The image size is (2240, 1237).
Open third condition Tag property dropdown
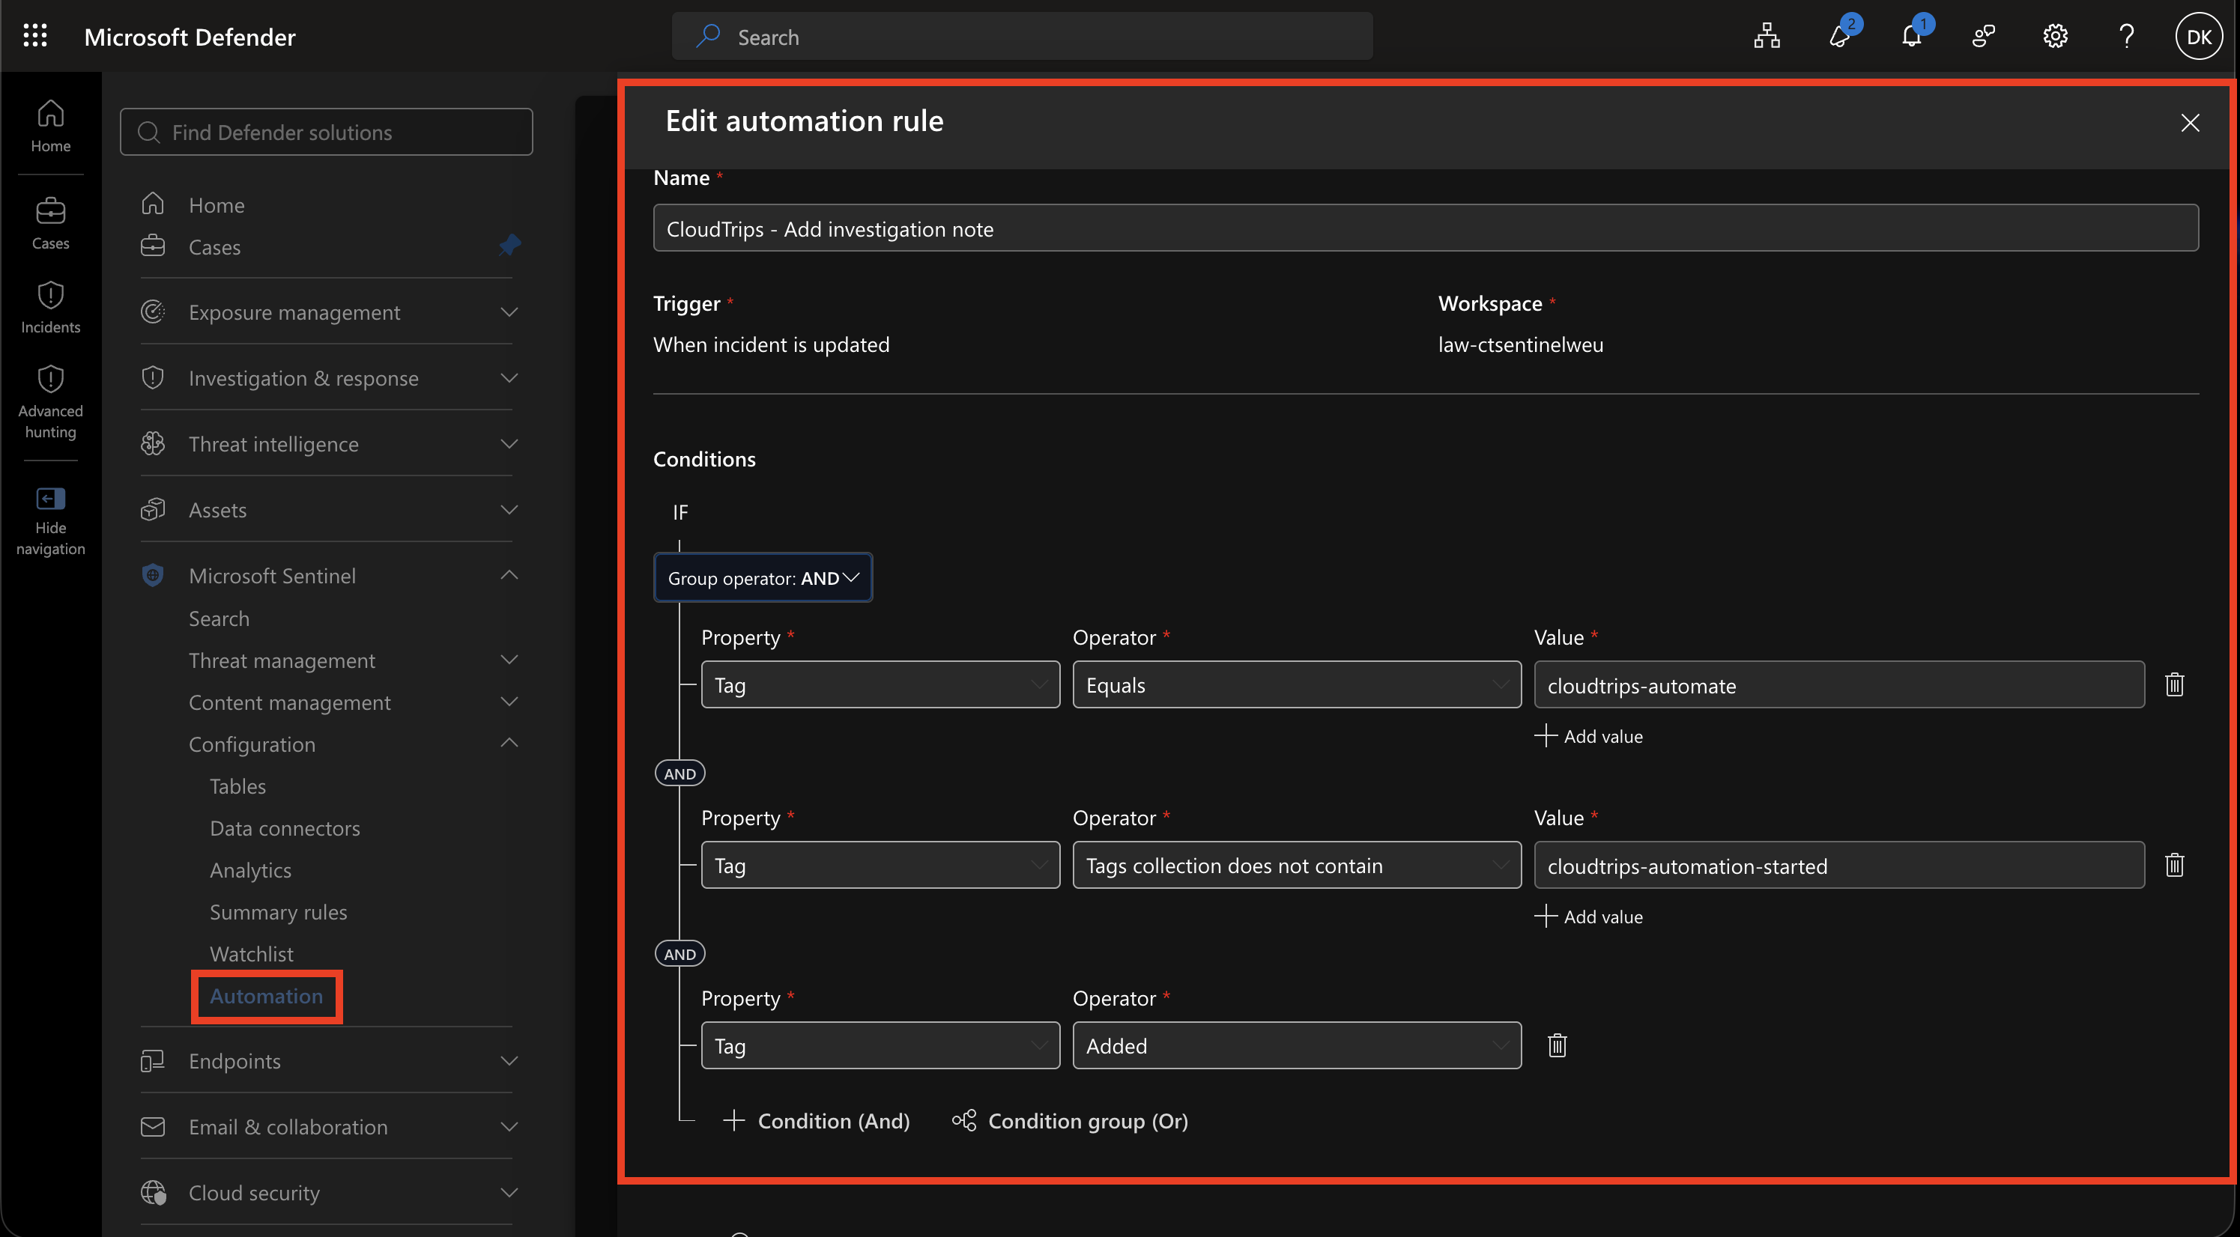880,1046
